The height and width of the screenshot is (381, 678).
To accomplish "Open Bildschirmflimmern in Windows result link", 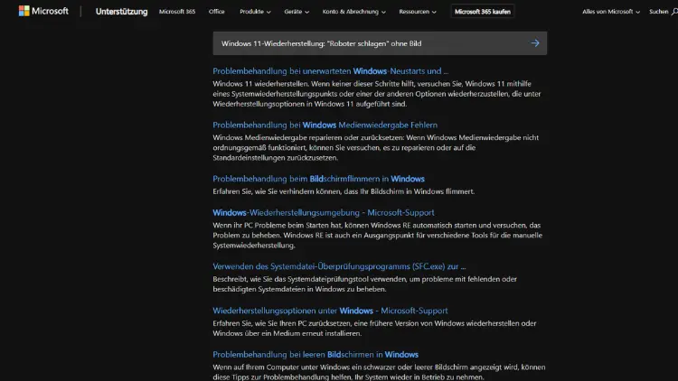I will (x=318, y=179).
